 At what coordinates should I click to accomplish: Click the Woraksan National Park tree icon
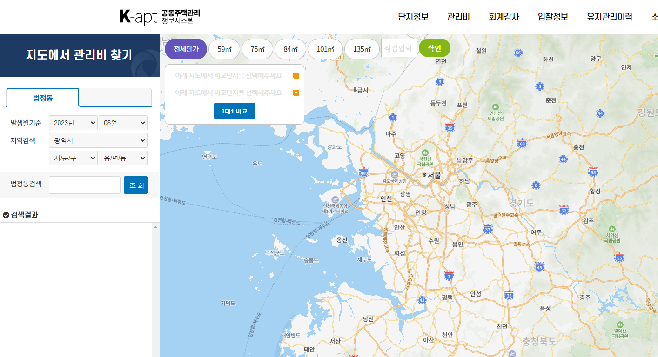(620, 324)
